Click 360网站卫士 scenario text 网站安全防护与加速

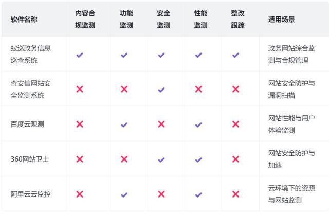tap(291, 159)
